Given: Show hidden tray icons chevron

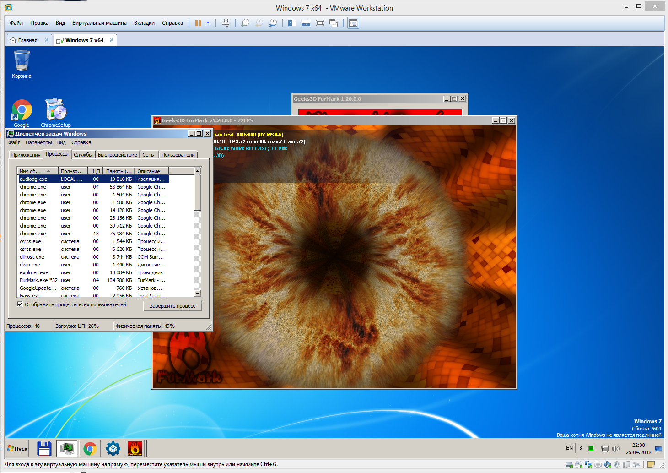Looking at the screenshot, I should coord(581,448).
